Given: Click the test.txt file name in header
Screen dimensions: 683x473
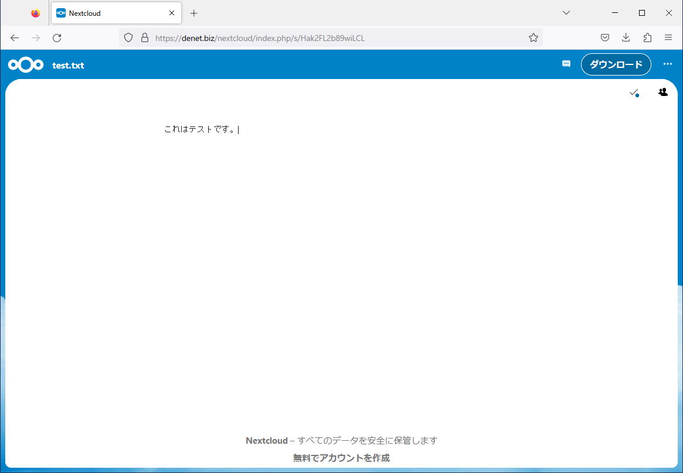Looking at the screenshot, I should click(68, 65).
